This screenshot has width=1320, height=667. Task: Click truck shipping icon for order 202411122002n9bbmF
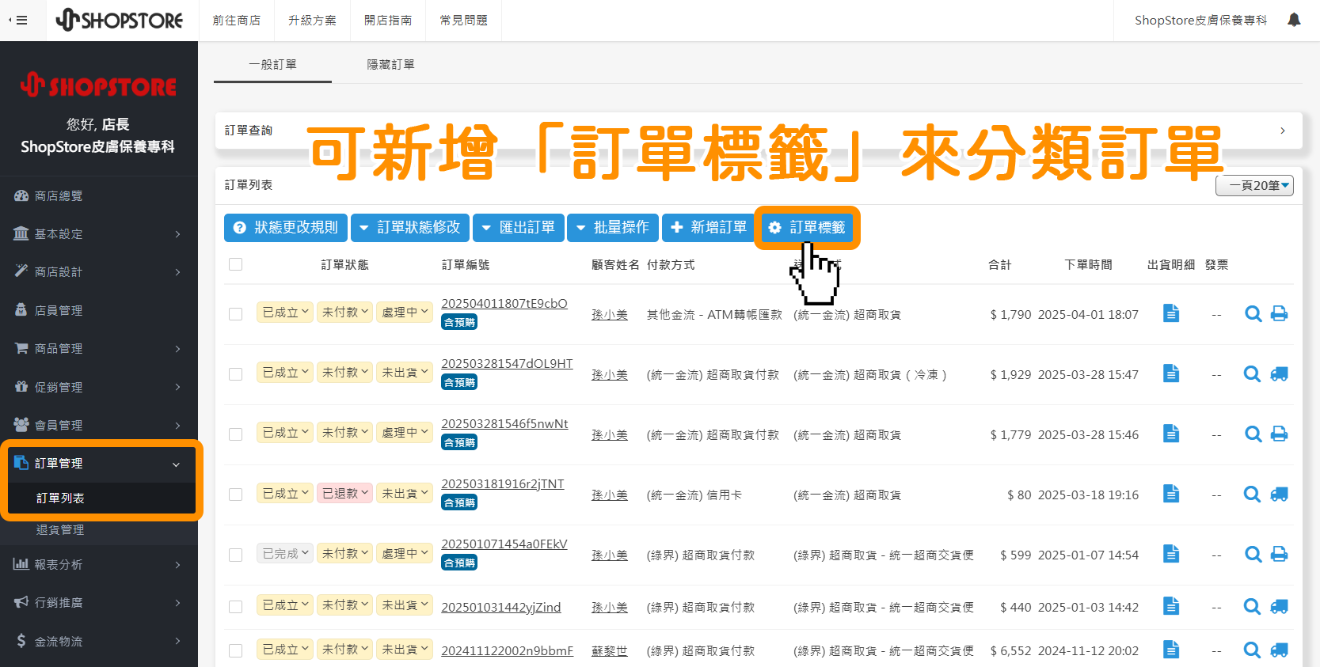[1279, 650]
